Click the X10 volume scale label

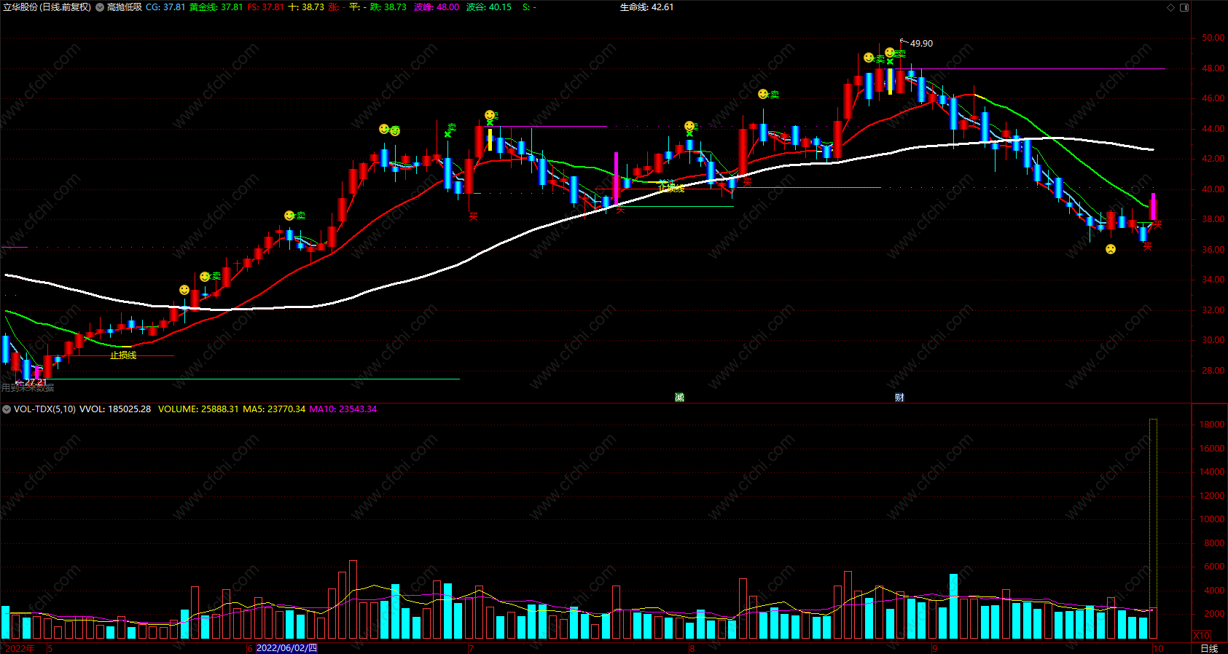pos(1201,636)
